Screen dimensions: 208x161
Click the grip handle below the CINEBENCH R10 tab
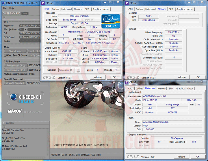[4, 17]
